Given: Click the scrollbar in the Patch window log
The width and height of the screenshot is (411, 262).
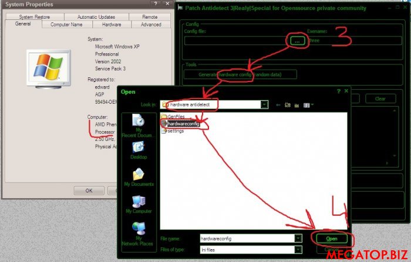Looking at the screenshot, I should 395,133.
